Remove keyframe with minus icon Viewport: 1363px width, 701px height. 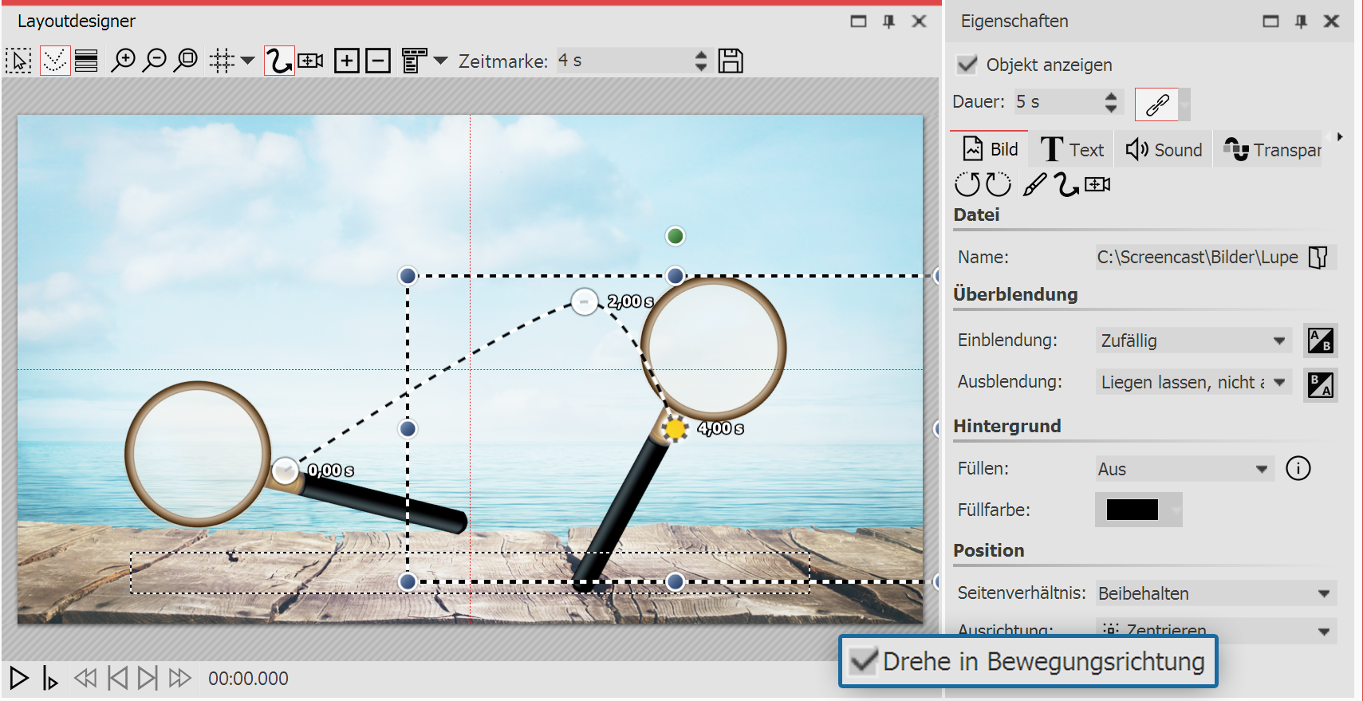point(378,61)
